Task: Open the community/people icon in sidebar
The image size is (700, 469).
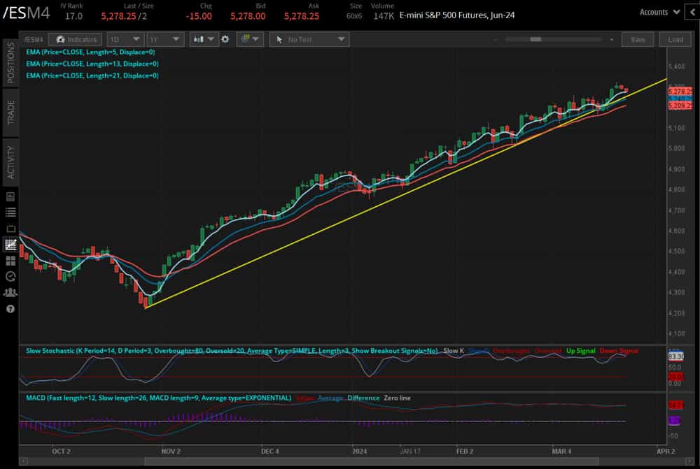Action: click(10, 292)
